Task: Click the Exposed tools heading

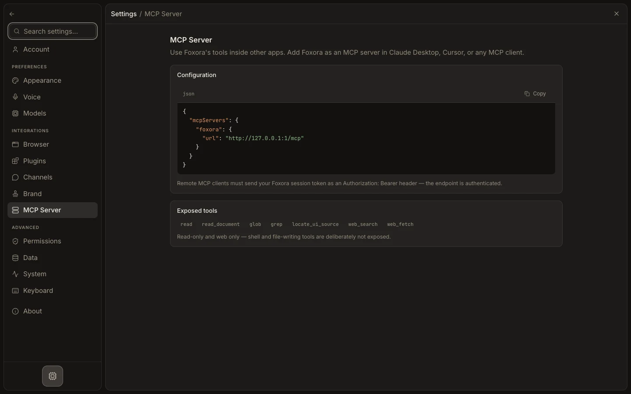Action: tap(197, 211)
